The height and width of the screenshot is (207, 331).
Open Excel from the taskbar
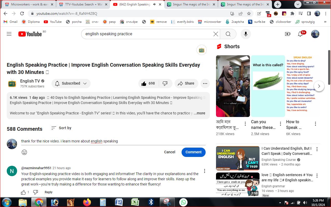pos(135,202)
